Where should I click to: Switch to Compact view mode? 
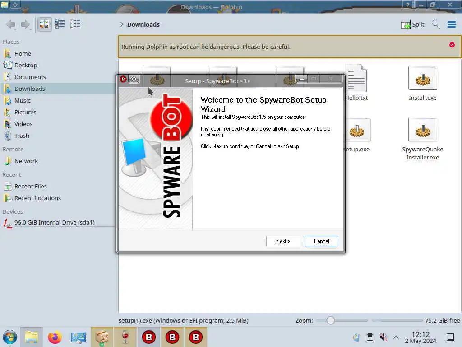(x=60, y=24)
